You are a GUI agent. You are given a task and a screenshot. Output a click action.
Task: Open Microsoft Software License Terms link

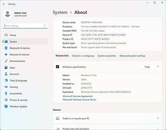click(x=79, y=100)
